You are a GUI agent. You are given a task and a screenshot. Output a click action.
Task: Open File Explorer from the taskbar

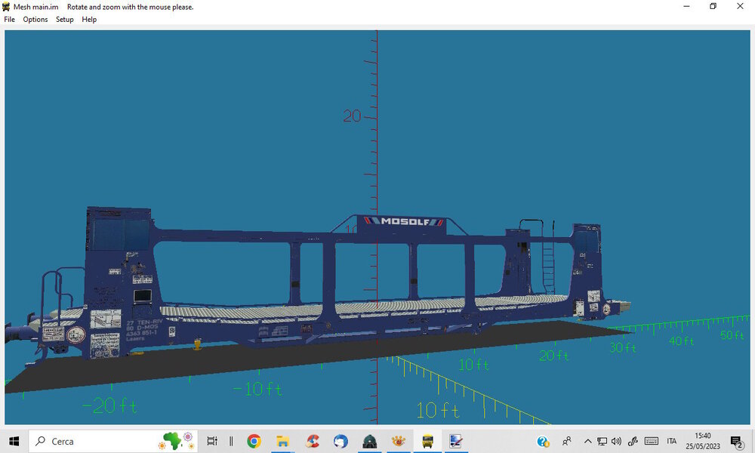(x=282, y=441)
